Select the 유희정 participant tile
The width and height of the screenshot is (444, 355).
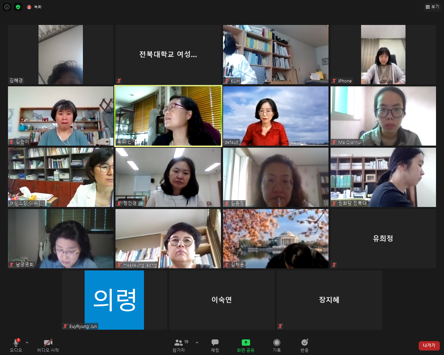pyautogui.click(x=383, y=239)
